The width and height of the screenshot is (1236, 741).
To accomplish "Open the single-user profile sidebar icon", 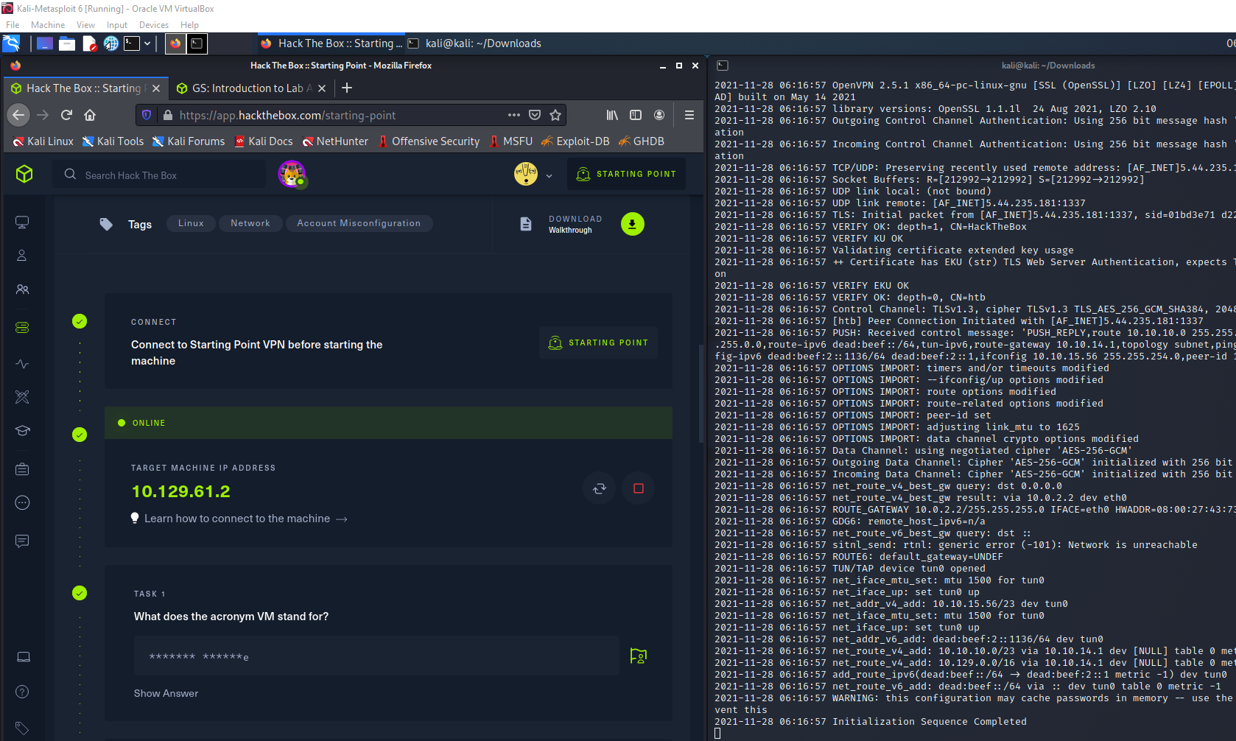I will point(22,256).
